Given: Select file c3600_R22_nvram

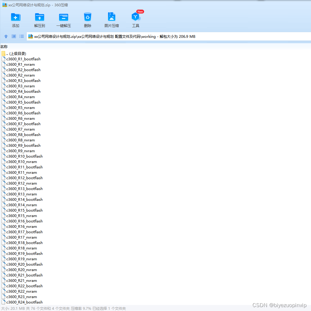Looking at the screenshot, I should (19, 291).
